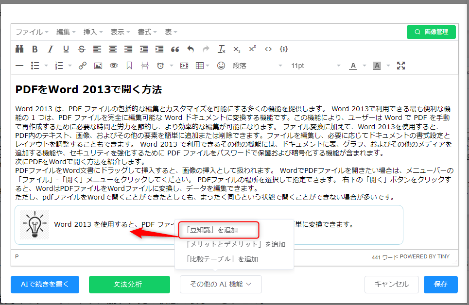
Task: Undo the last edit
Action: (191, 49)
